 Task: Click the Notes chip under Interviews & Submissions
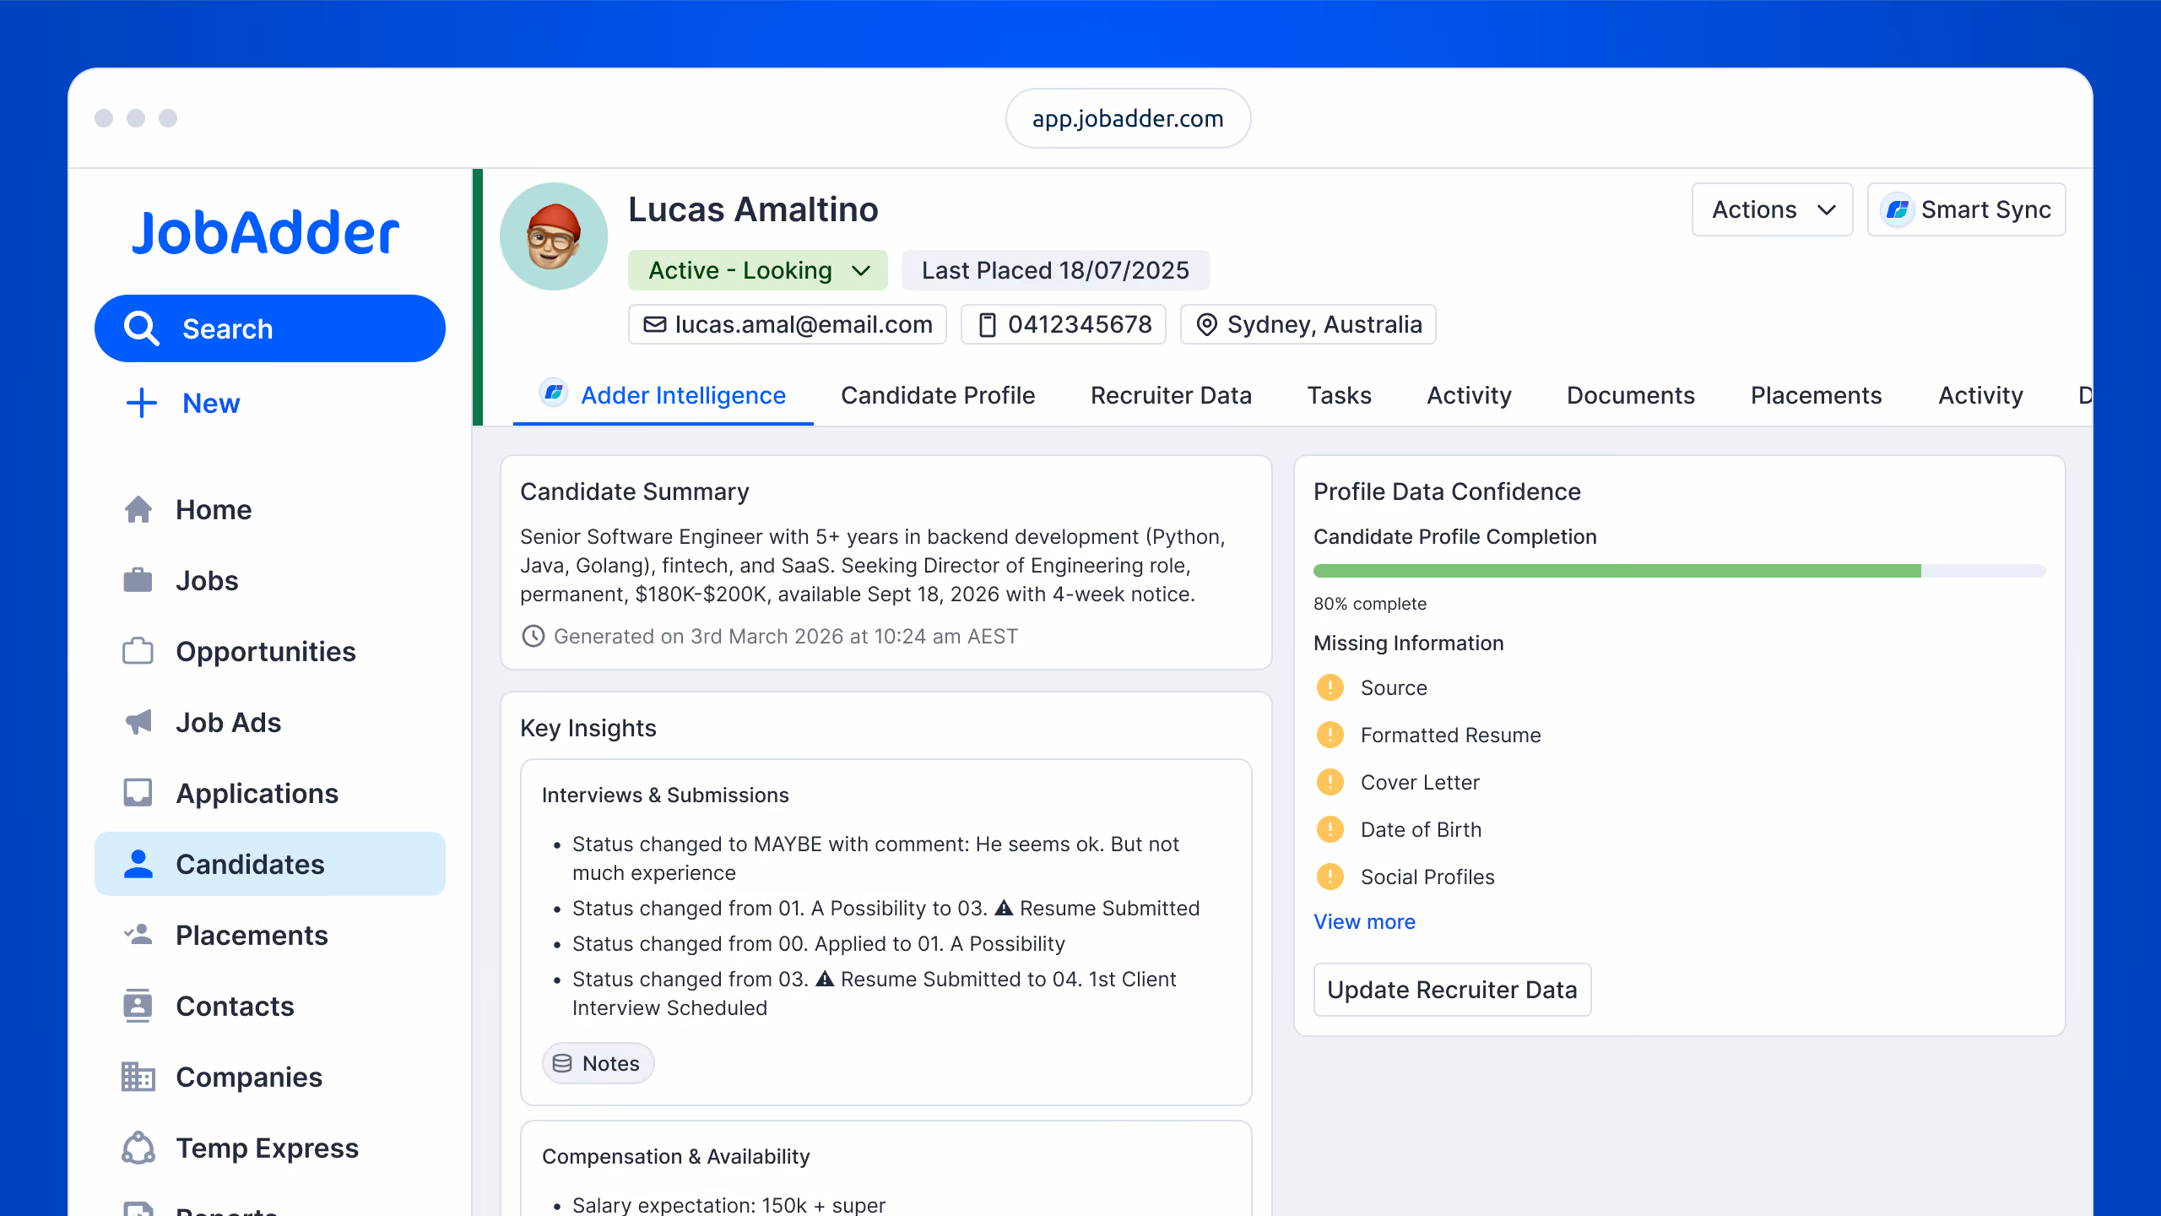598,1064
